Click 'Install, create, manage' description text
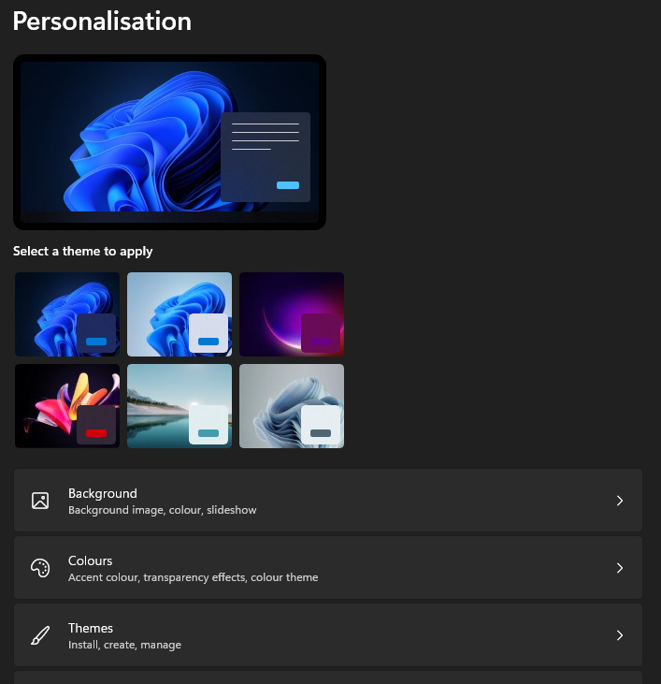 click(x=124, y=645)
